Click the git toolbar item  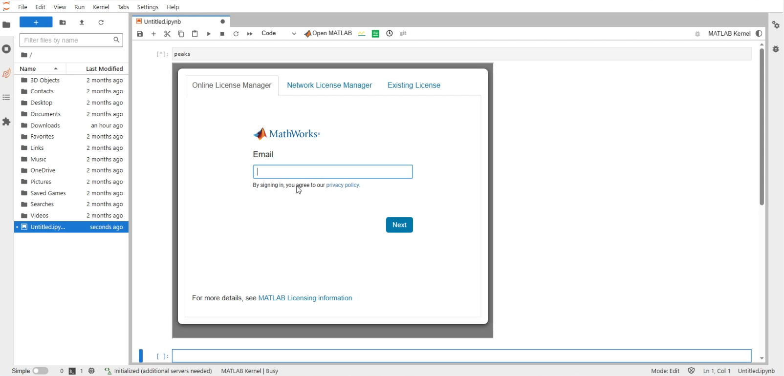click(x=404, y=34)
